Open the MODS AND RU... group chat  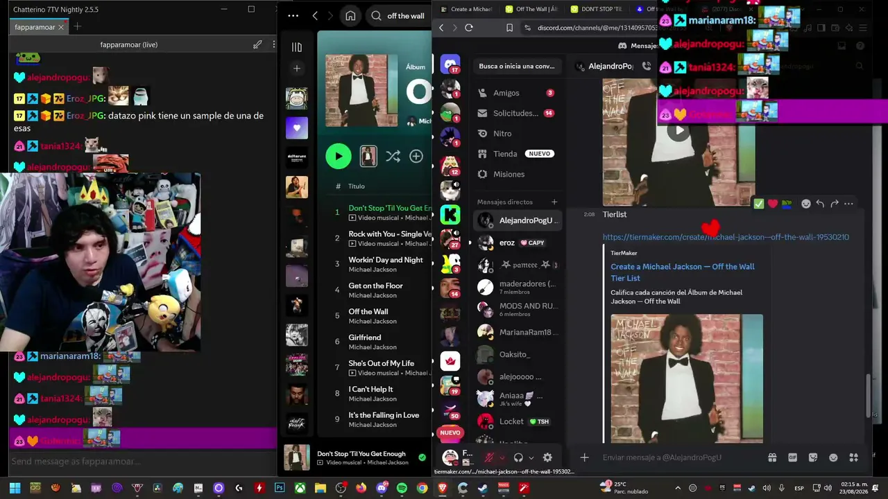[x=518, y=310]
